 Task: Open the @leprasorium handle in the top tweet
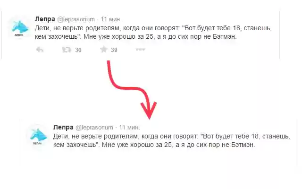tap(76, 19)
